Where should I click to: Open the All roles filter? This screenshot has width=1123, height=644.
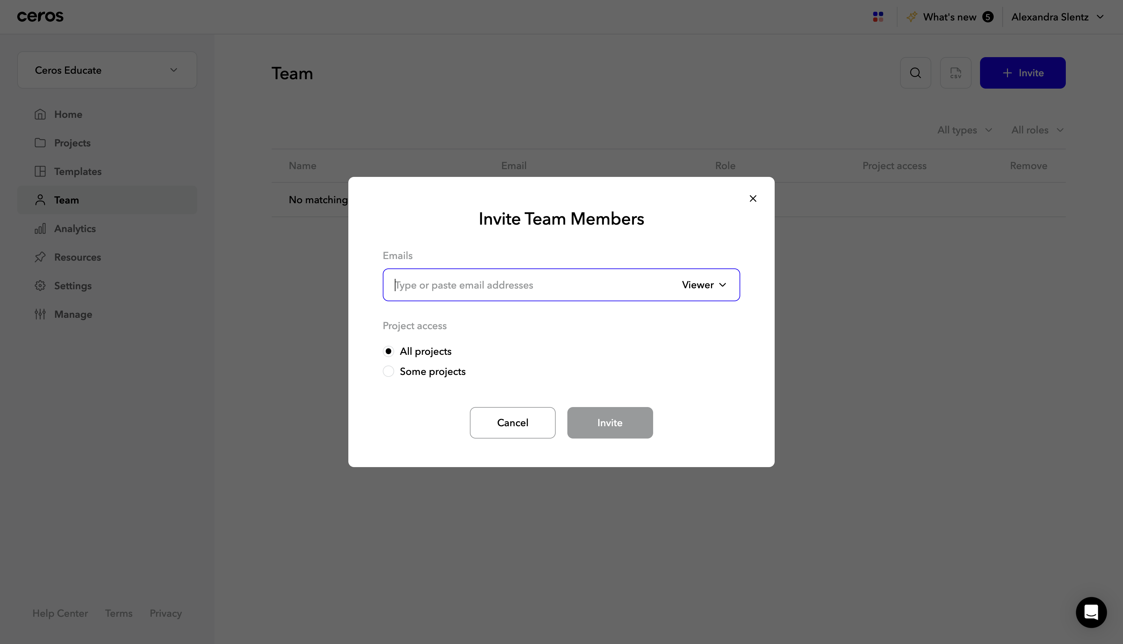[1037, 130]
